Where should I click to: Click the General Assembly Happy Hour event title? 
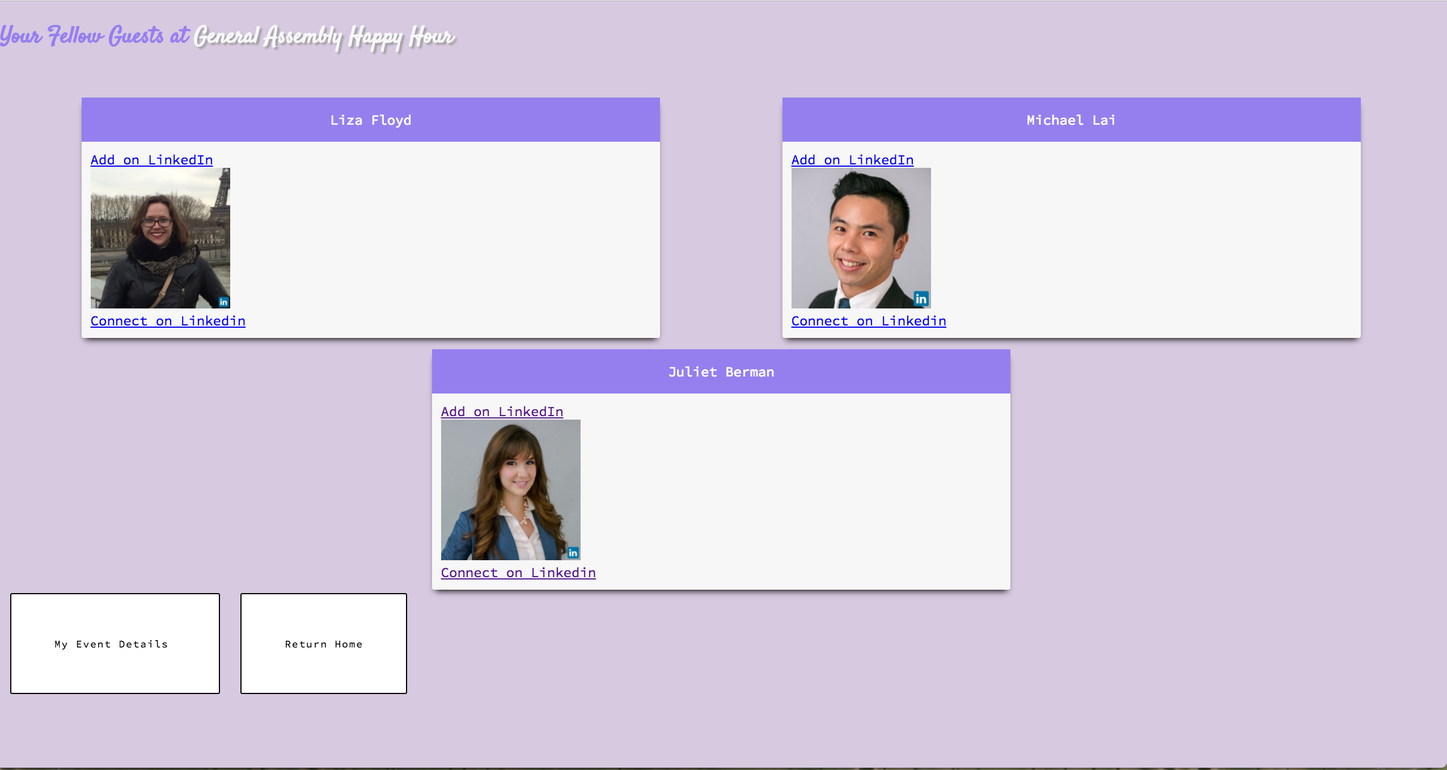click(324, 37)
